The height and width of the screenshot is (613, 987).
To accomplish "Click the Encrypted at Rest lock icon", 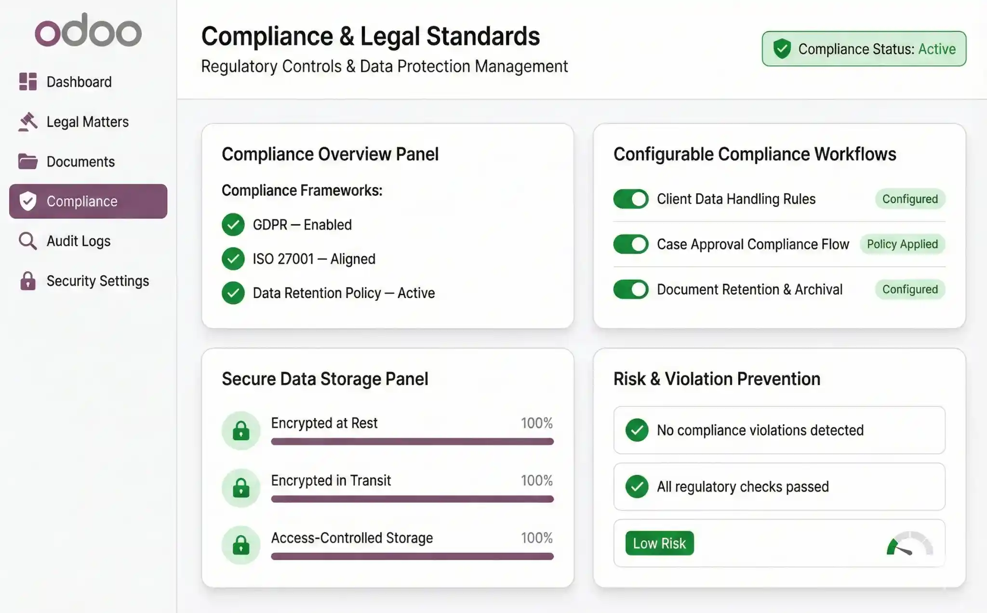I will 241,430.
